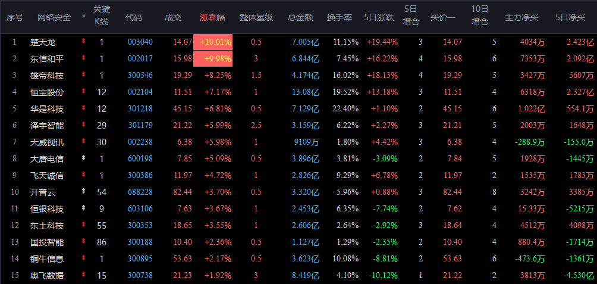Screen dimensions: 597x284
Task: Click the 网络安全 column header
Action: point(54,17)
